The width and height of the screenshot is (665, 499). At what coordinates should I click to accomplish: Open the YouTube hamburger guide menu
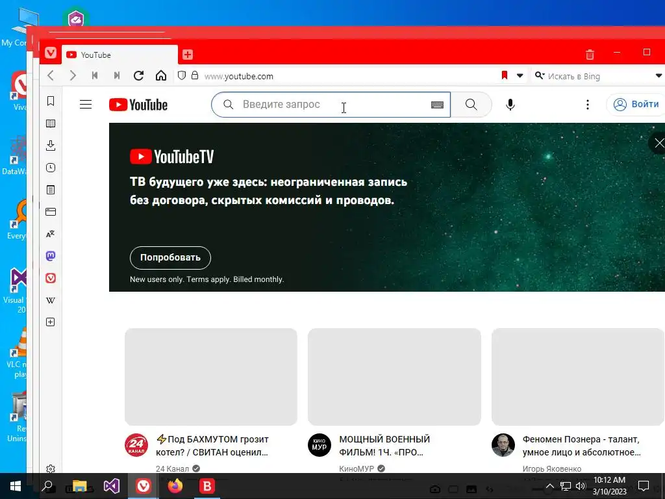click(x=86, y=105)
